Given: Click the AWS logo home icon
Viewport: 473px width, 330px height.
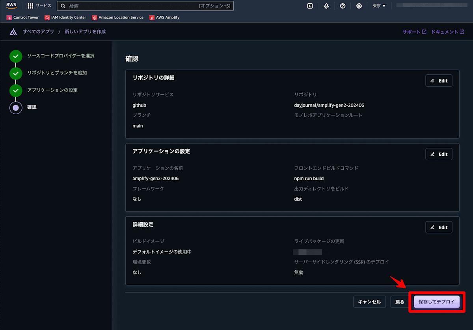Looking at the screenshot, I should click(11, 6).
